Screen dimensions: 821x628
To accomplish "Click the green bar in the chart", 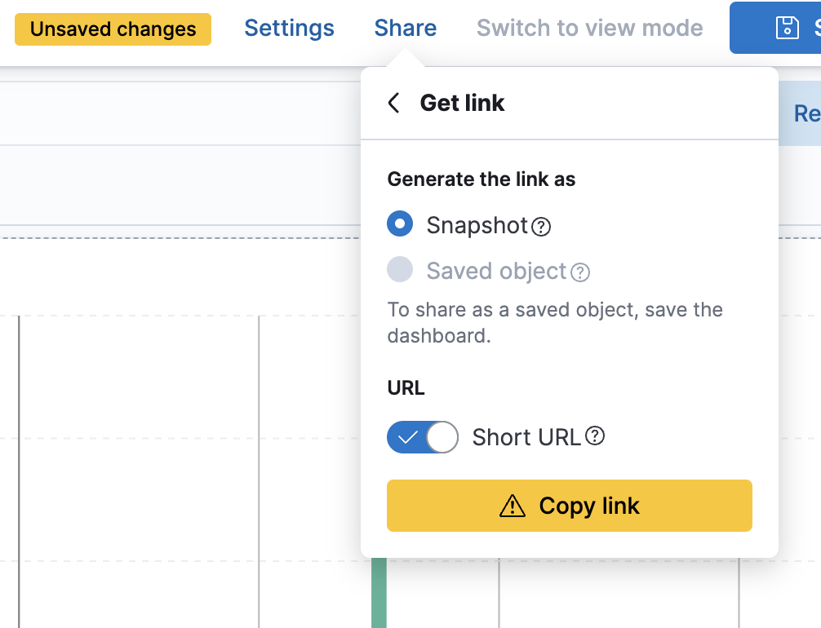I will (x=379, y=593).
